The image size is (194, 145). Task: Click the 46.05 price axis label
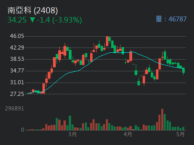click(17, 36)
